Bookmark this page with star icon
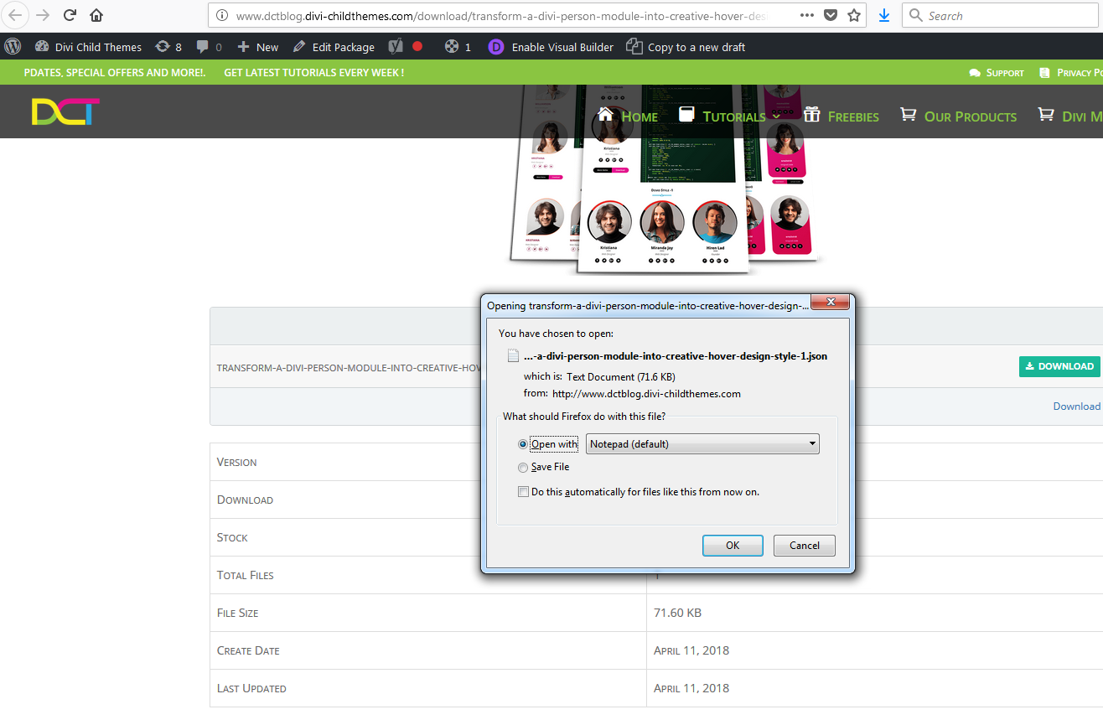Screen dimensions: 1103x725 pyautogui.click(x=854, y=15)
